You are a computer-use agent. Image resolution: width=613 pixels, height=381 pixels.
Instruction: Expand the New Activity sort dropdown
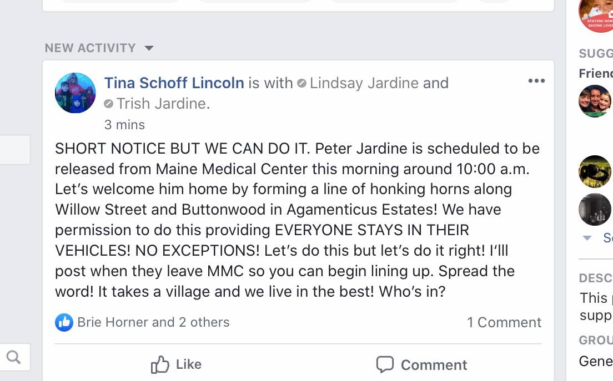[149, 48]
